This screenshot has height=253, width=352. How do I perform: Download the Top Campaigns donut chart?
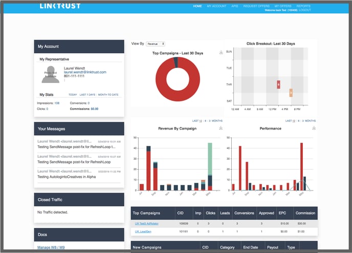click(x=221, y=52)
